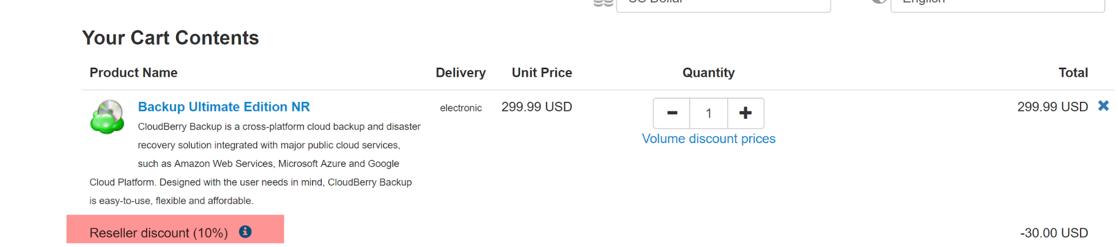Click the Reseller discount (10%) label
This screenshot has width=1118, height=247.
159,233
